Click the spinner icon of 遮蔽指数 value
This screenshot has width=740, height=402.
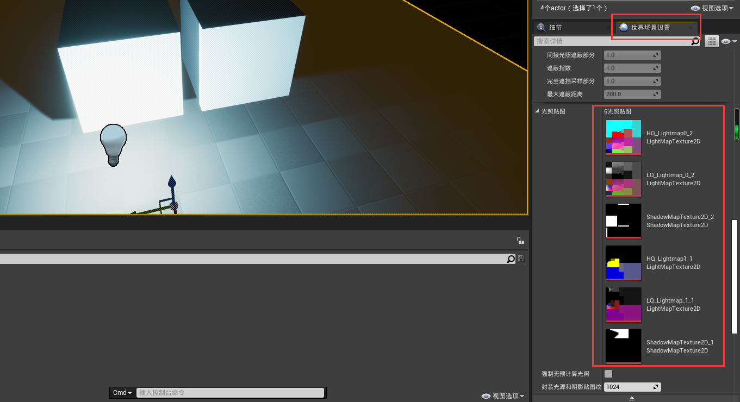coord(656,68)
